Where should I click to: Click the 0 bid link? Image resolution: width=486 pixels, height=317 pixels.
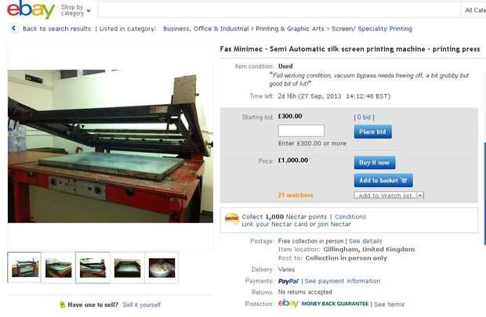click(364, 117)
